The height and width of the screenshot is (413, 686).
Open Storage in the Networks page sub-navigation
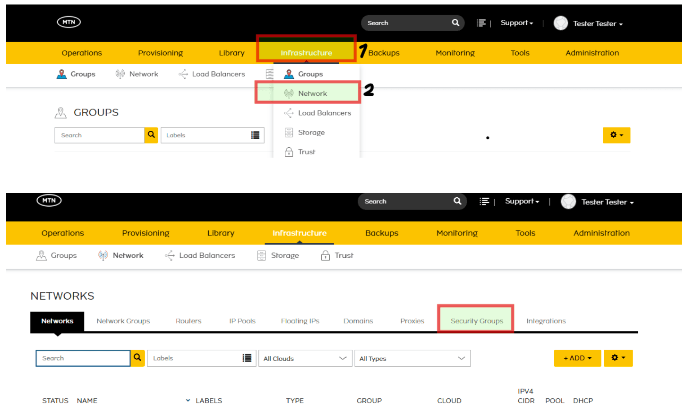[278, 255]
